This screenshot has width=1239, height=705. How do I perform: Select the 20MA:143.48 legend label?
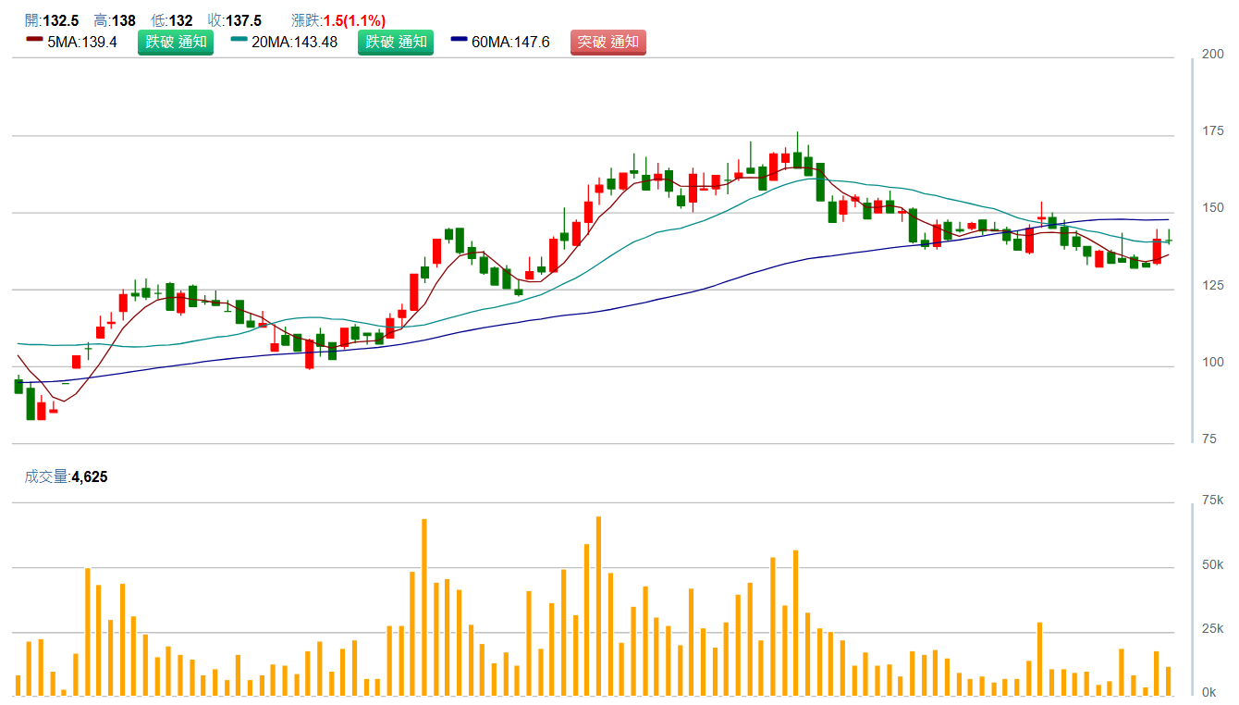pyautogui.click(x=294, y=42)
